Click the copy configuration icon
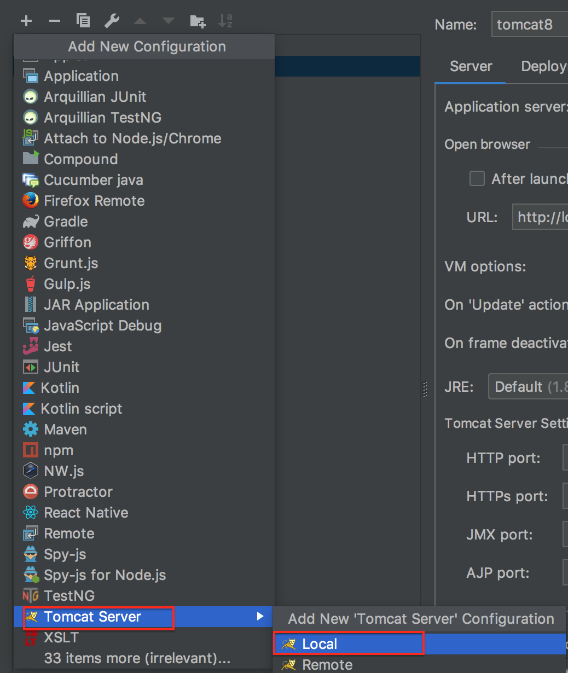 83,21
